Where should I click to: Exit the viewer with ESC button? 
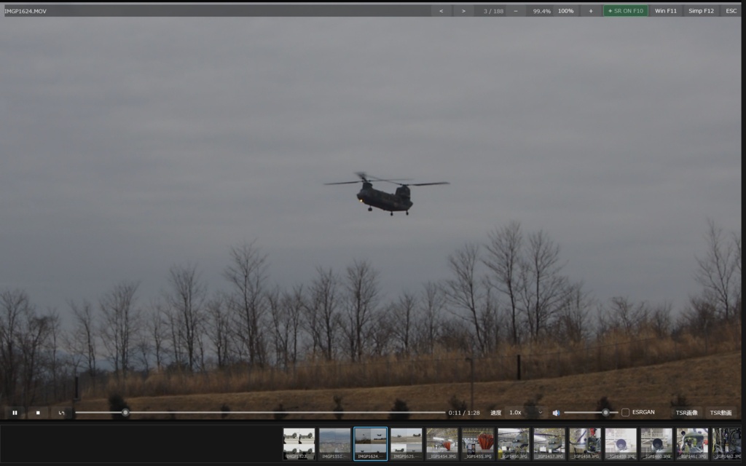pyautogui.click(x=731, y=11)
